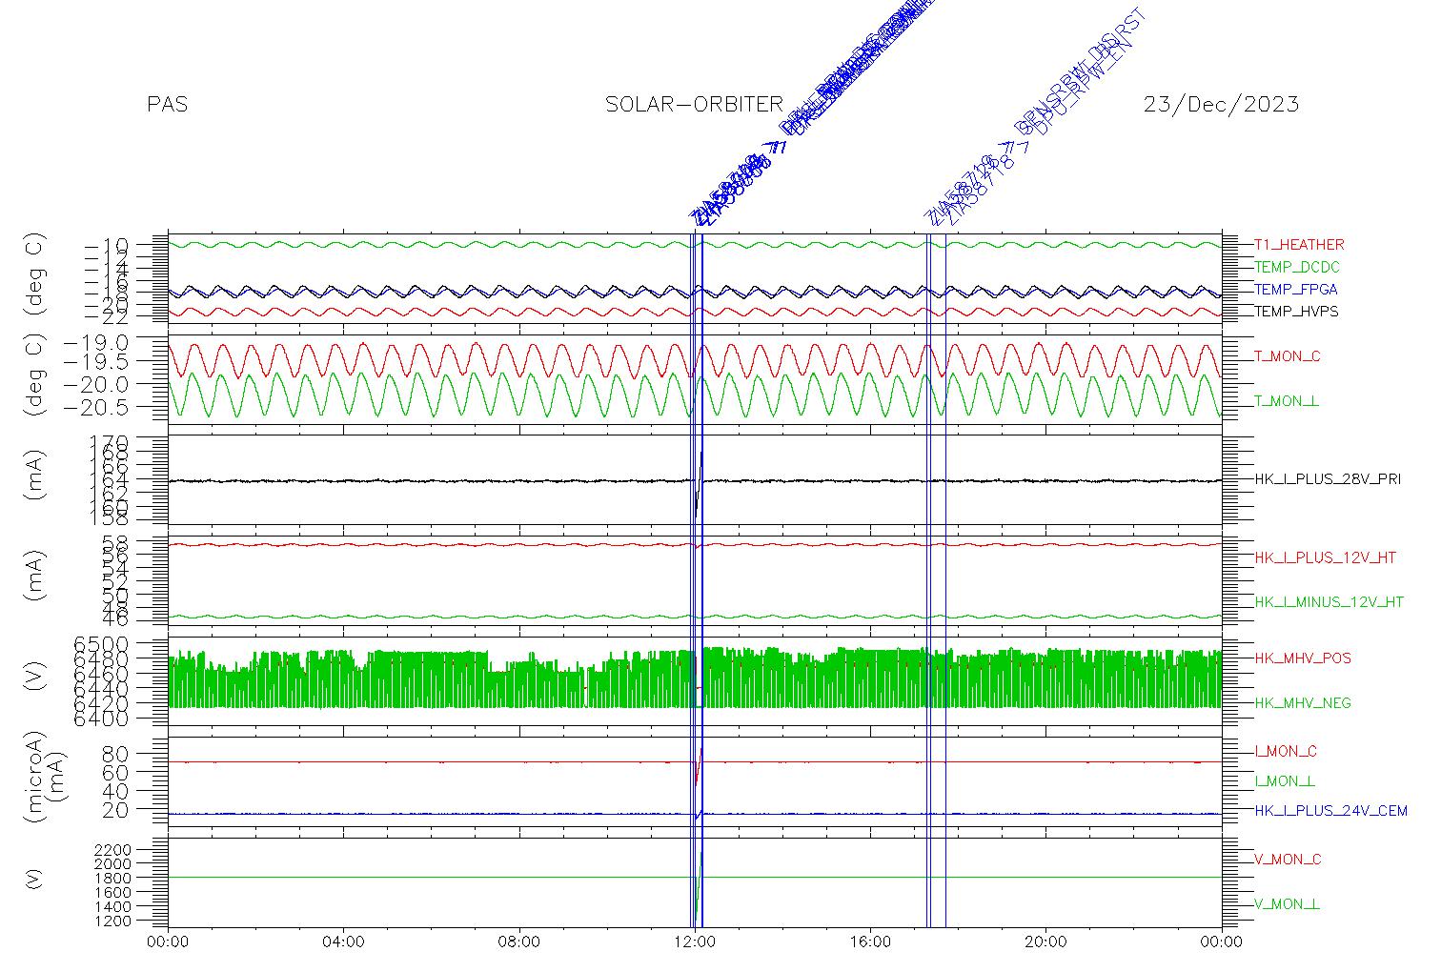Select the T1_HEATHER legend label
The height and width of the screenshot is (972, 1441).
tap(1299, 245)
